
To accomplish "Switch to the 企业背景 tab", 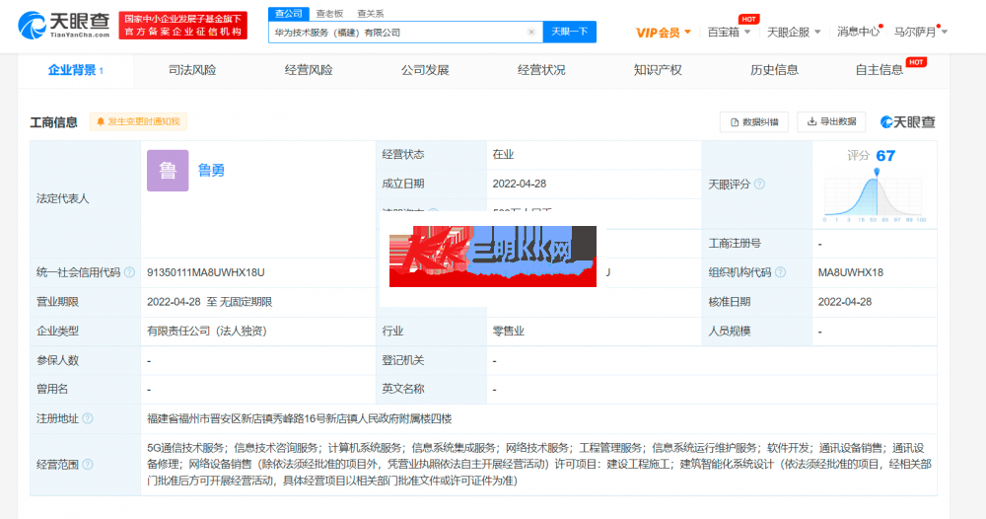I will tap(76, 70).
